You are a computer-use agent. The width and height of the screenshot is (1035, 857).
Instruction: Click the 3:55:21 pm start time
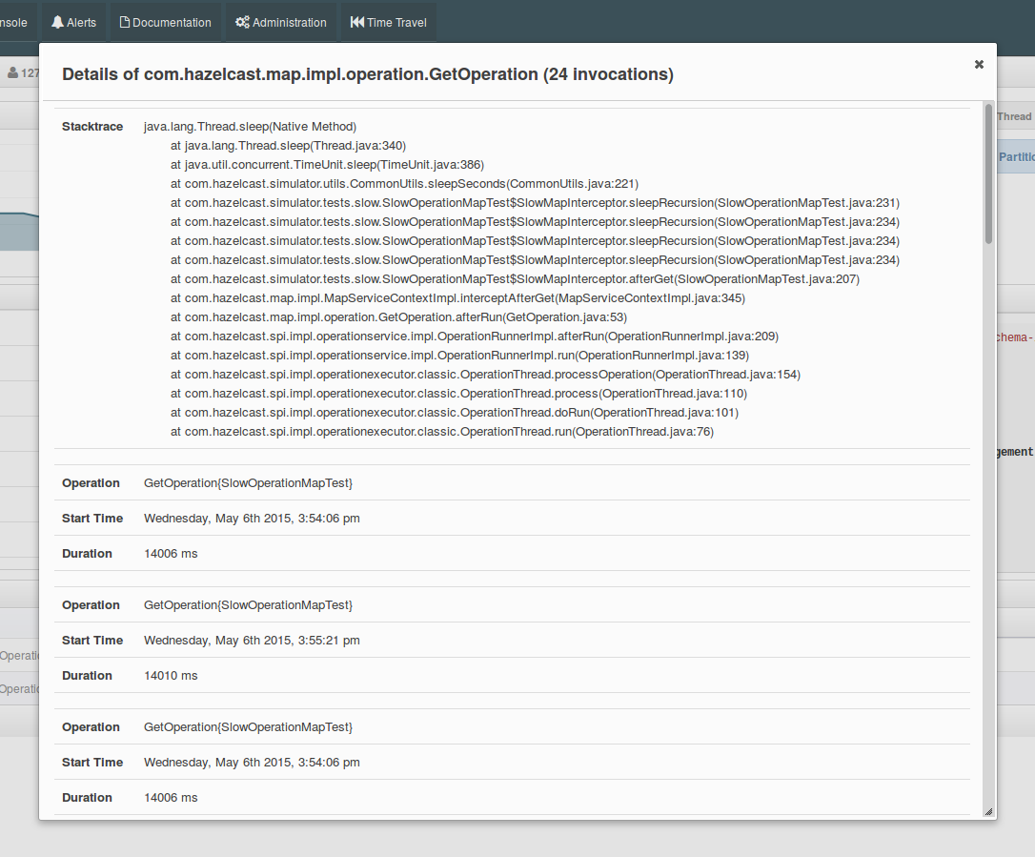click(252, 641)
